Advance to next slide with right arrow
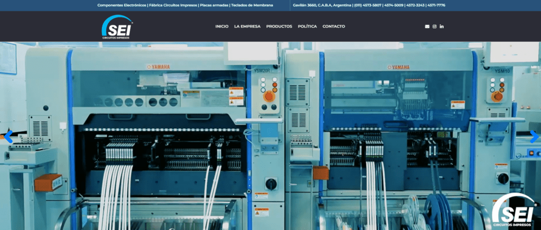This screenshot has width=541, height=230. 534,136
